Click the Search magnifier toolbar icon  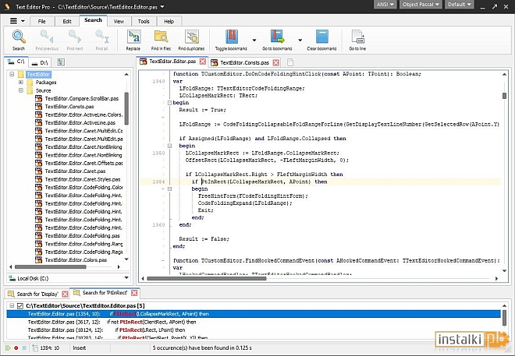pos(19,37)
